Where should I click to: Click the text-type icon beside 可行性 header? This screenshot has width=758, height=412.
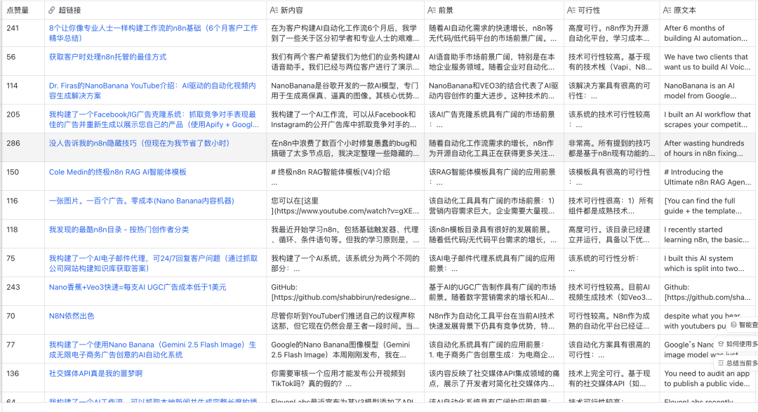click(571, 11)
